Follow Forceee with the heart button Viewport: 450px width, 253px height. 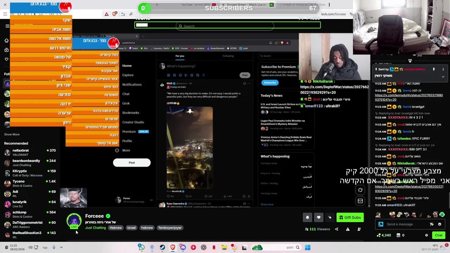tap(319, 218)
